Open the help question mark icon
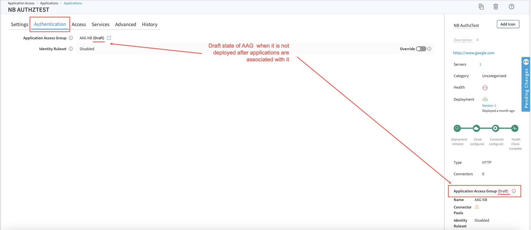531x230 pixels. pos(511,7)
